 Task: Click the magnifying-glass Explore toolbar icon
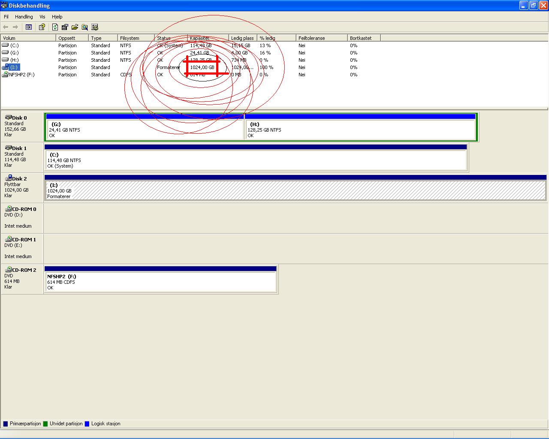point(84,27)
